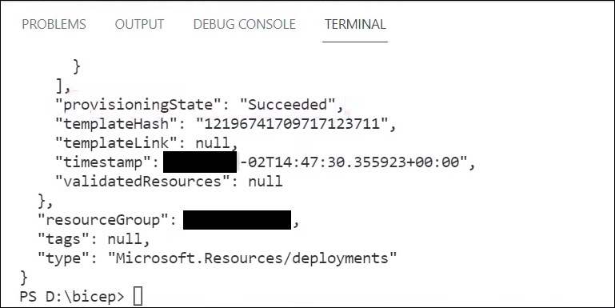This screenshot has height=308, width=615.
Task: Click the redacted resourceGroup value box
Action: pos(237,220)
